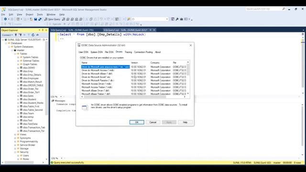Close the ODBC Data Source Administrator dialog
306x172 pixels.
(x=191, y=45)
